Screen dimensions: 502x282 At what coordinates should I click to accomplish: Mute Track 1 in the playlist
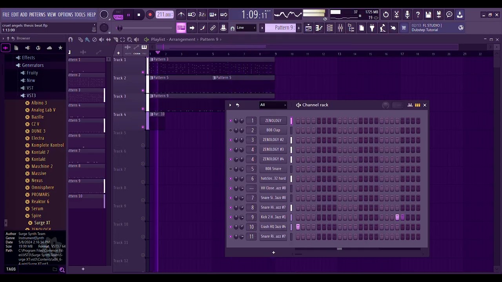[x=143, y=72]
